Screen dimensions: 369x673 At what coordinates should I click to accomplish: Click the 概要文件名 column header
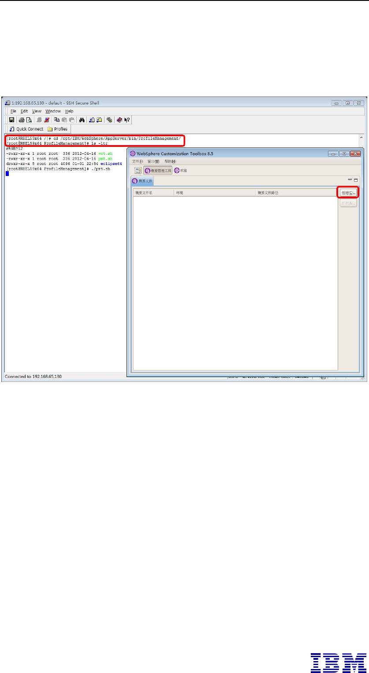point(153,193)
